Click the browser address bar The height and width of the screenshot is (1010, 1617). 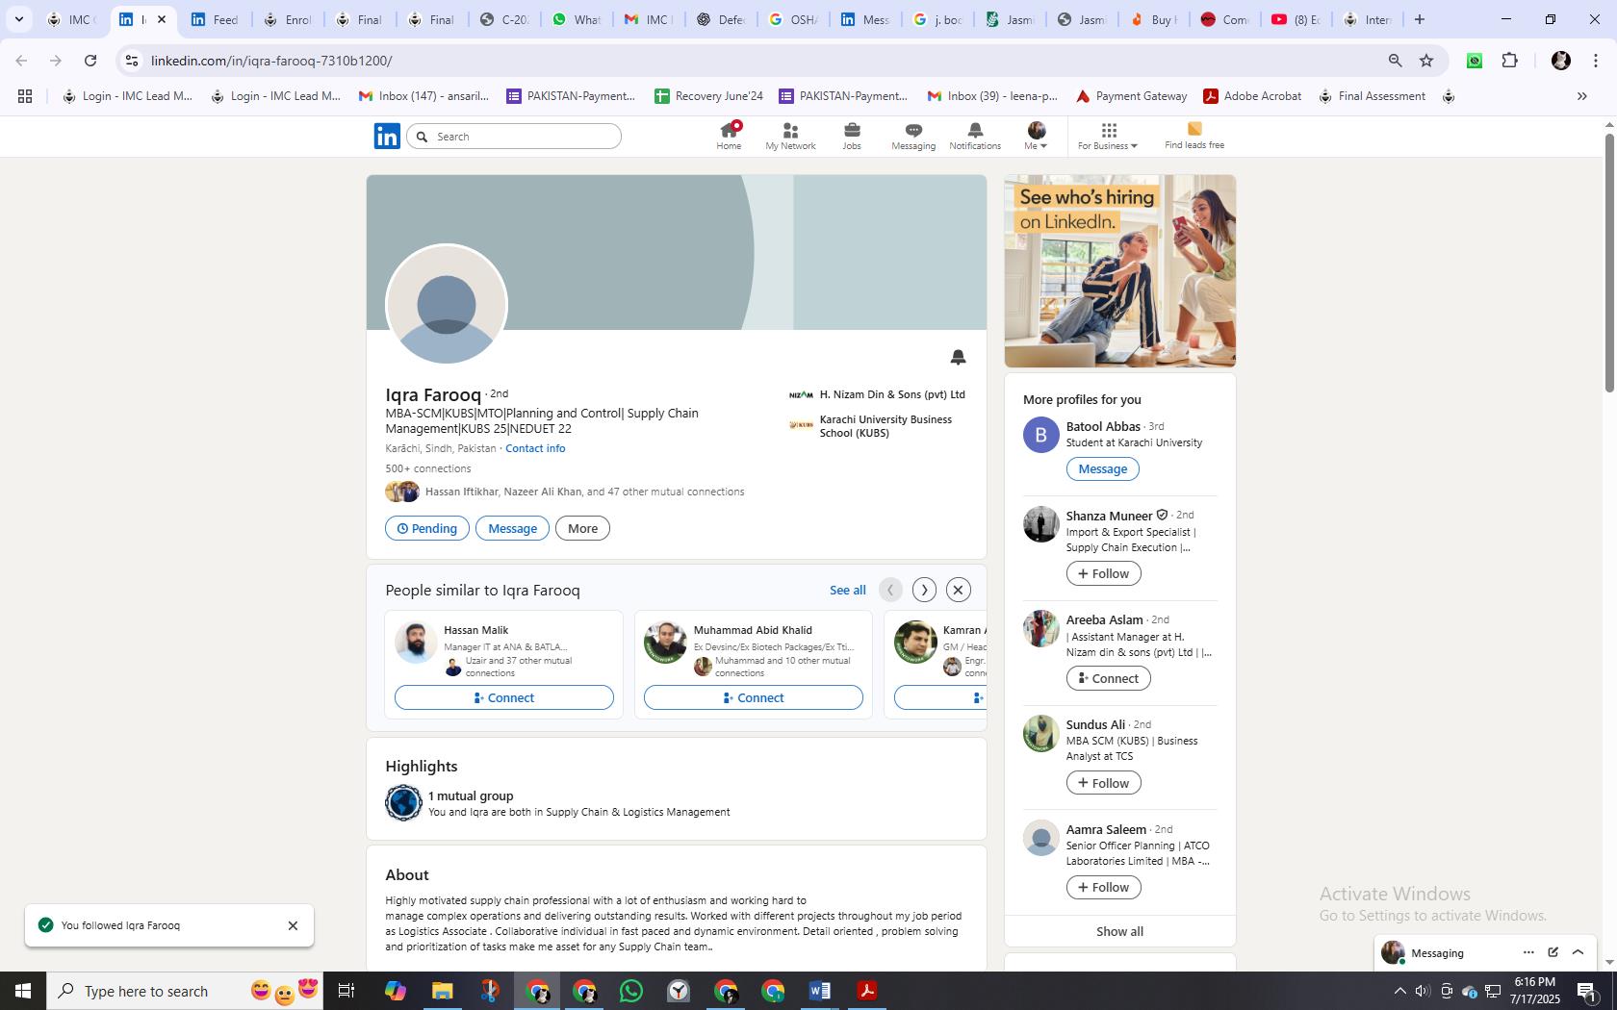[751, 61]
